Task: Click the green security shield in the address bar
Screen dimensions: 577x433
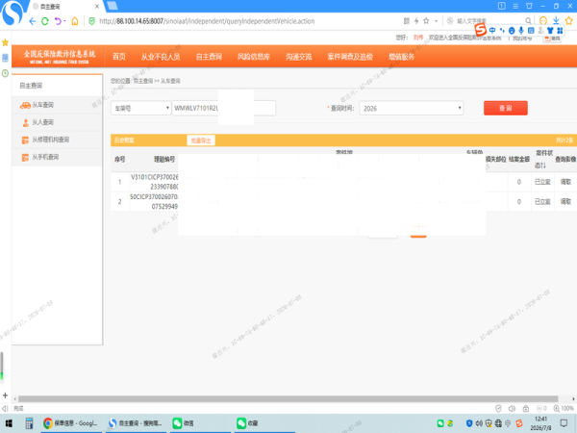Action: click(x=92, y=21)
